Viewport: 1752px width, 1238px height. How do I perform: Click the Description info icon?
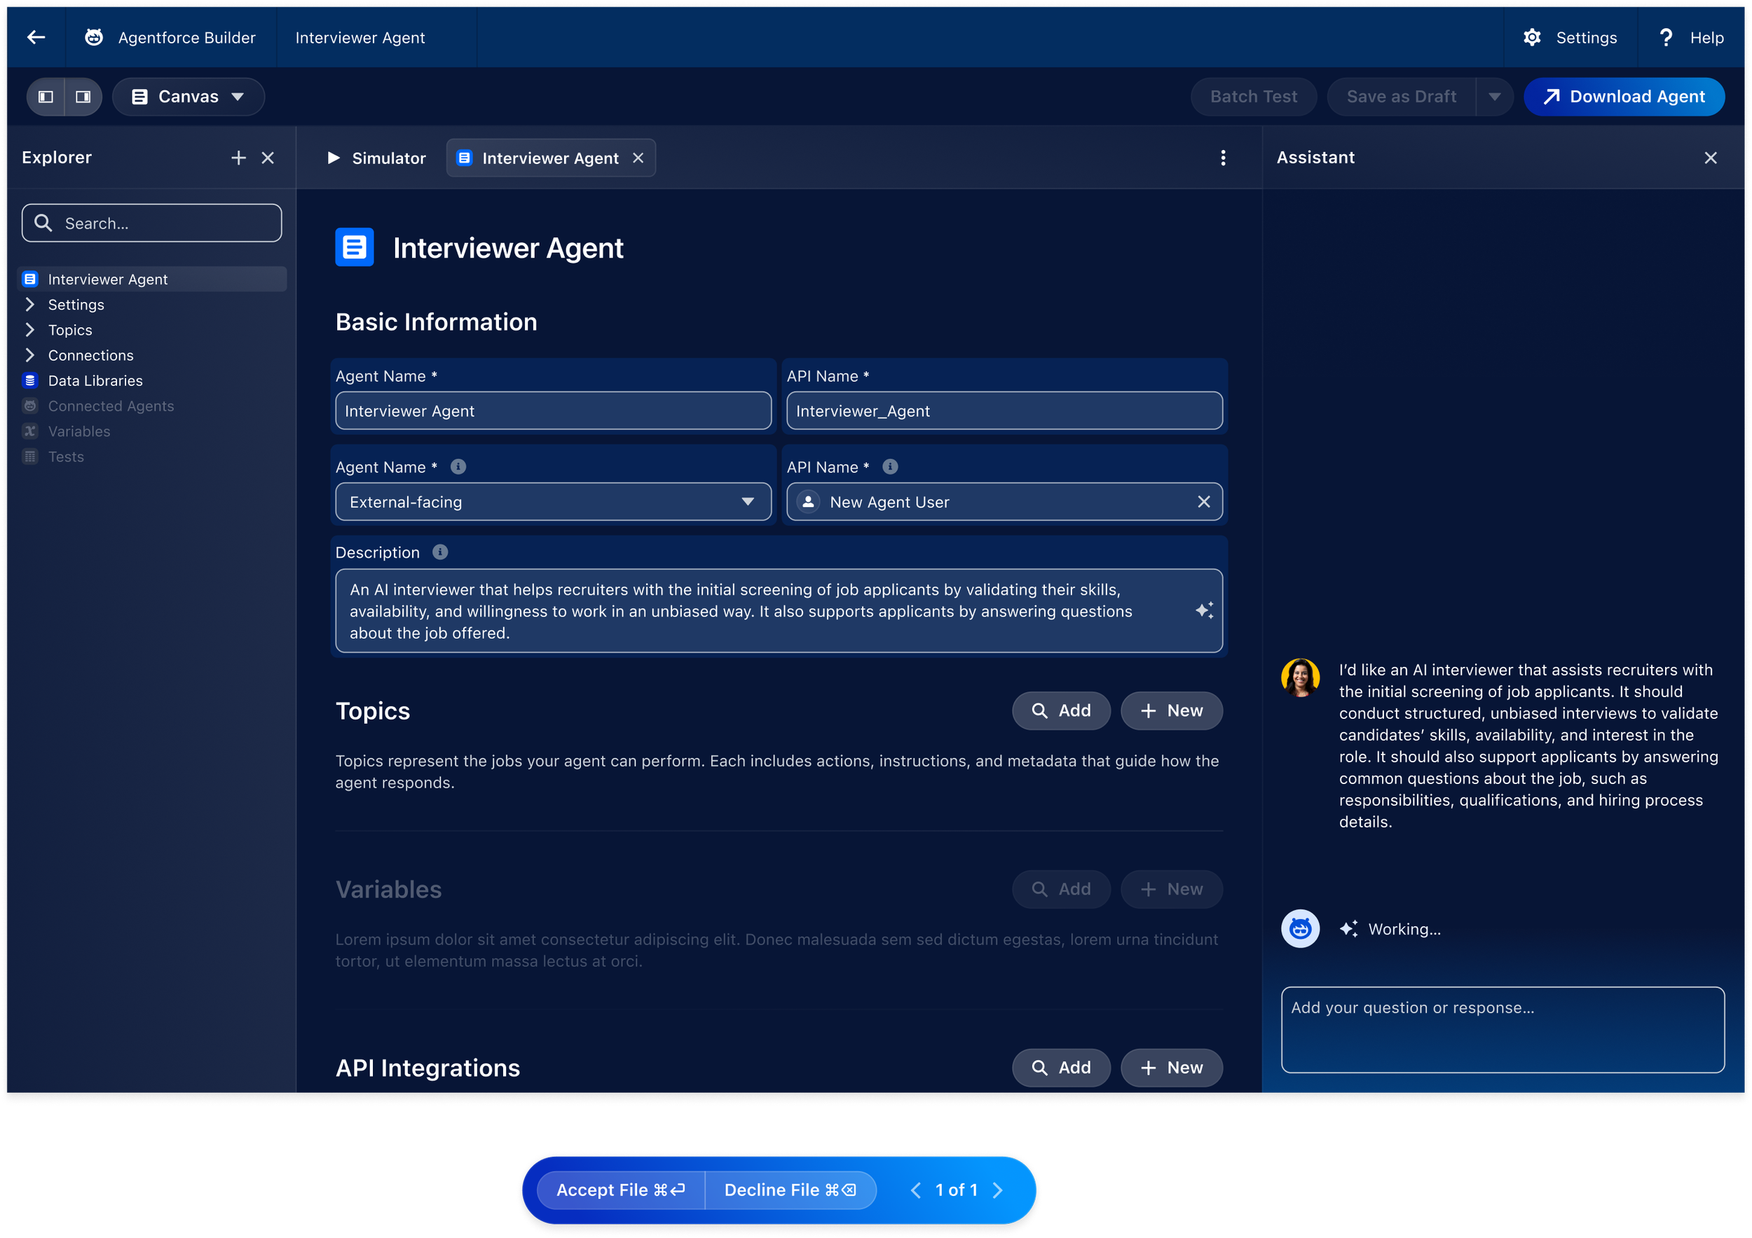pos(440,552)
